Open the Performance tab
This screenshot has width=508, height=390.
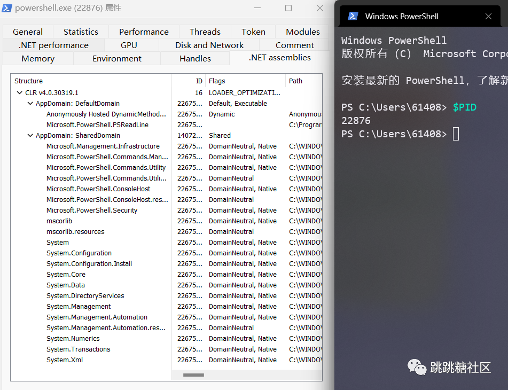[x=144, y=32]
